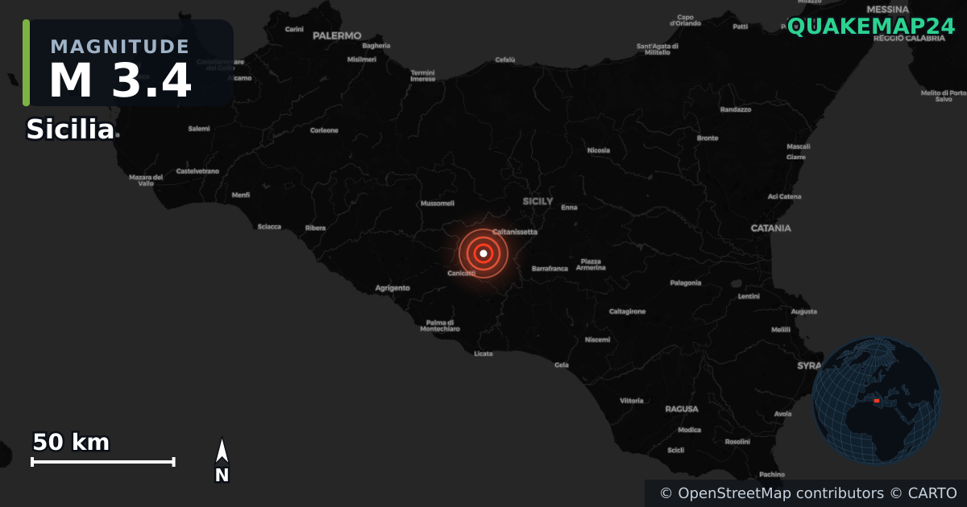This screenshot has height=507, width=967.
Task: Click the Canicattì town label
Action: click(461, 274)
